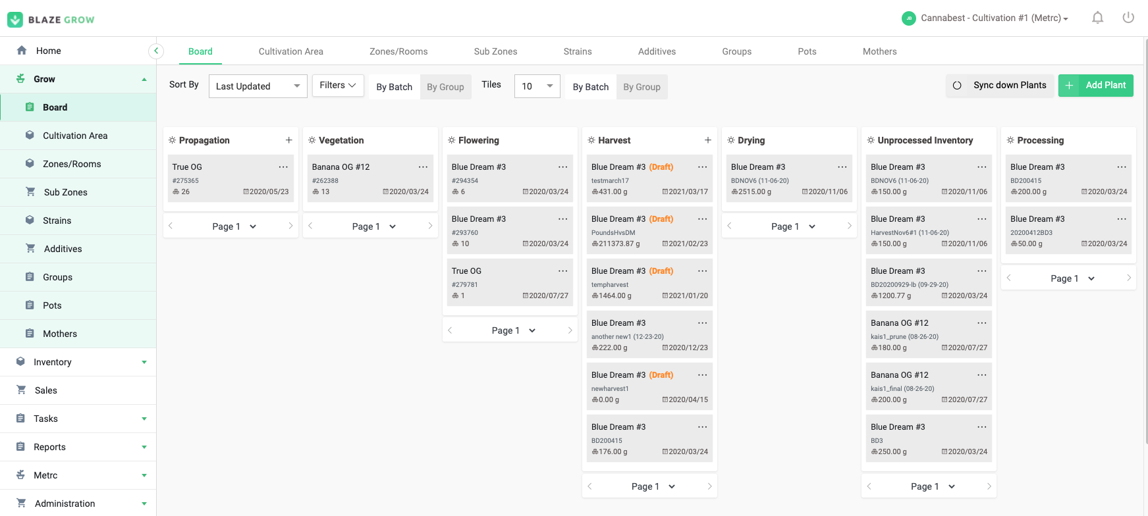Select the By Batch toggle next to the Tiles dropdown
1148x516 pixels.
tap(590, 87)
